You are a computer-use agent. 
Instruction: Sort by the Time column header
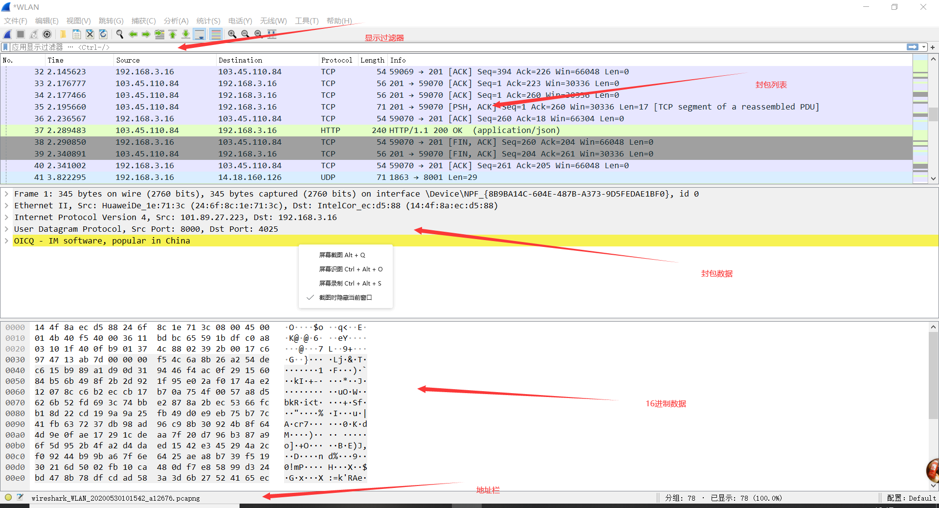point(79,60)
